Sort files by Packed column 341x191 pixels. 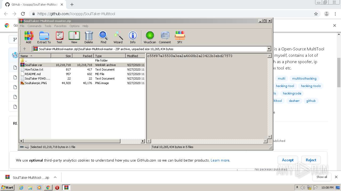click(83, 56)
